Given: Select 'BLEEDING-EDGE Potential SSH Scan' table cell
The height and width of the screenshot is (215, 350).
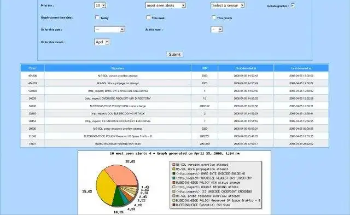Looking at the screenshot, I should 118,144.
